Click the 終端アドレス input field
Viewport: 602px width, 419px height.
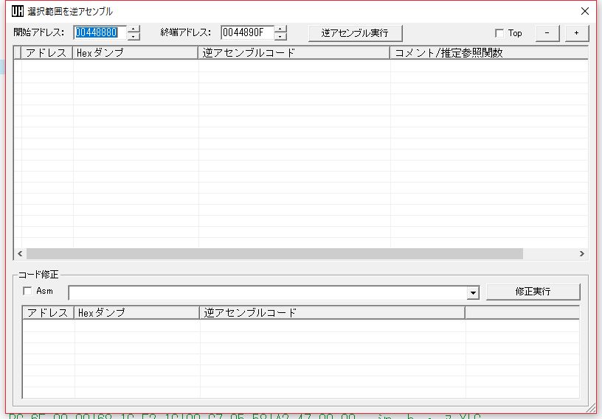(247, 32)
